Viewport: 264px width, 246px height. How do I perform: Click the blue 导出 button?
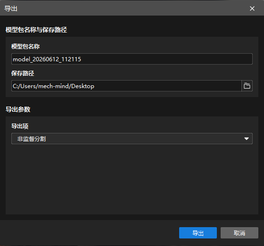click(198, 233)
